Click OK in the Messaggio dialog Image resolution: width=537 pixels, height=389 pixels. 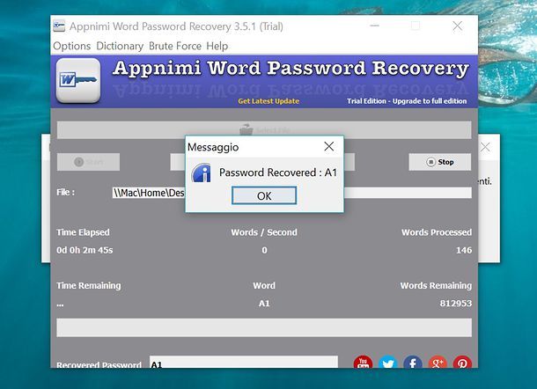click(x=264, y=195)
